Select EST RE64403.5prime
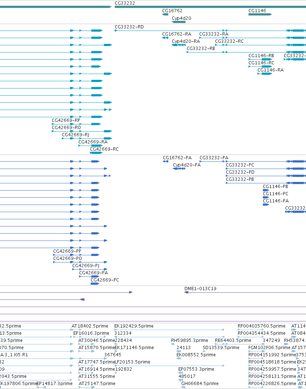This screenshot has width=306, height=389. pos(233,340)
